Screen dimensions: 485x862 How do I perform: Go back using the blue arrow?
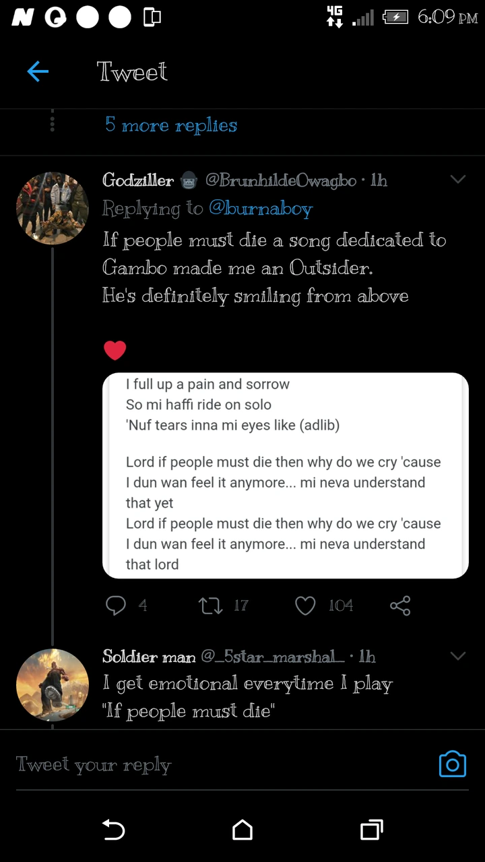click(x=38, y=71)
